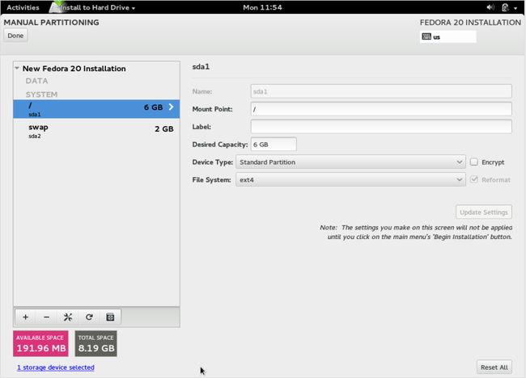Image resolution: width=526 pixels, height=378 pixels.
Task: Click the minus icon to remove the partition
Action: pyautogui.click(x=46, y=317)
